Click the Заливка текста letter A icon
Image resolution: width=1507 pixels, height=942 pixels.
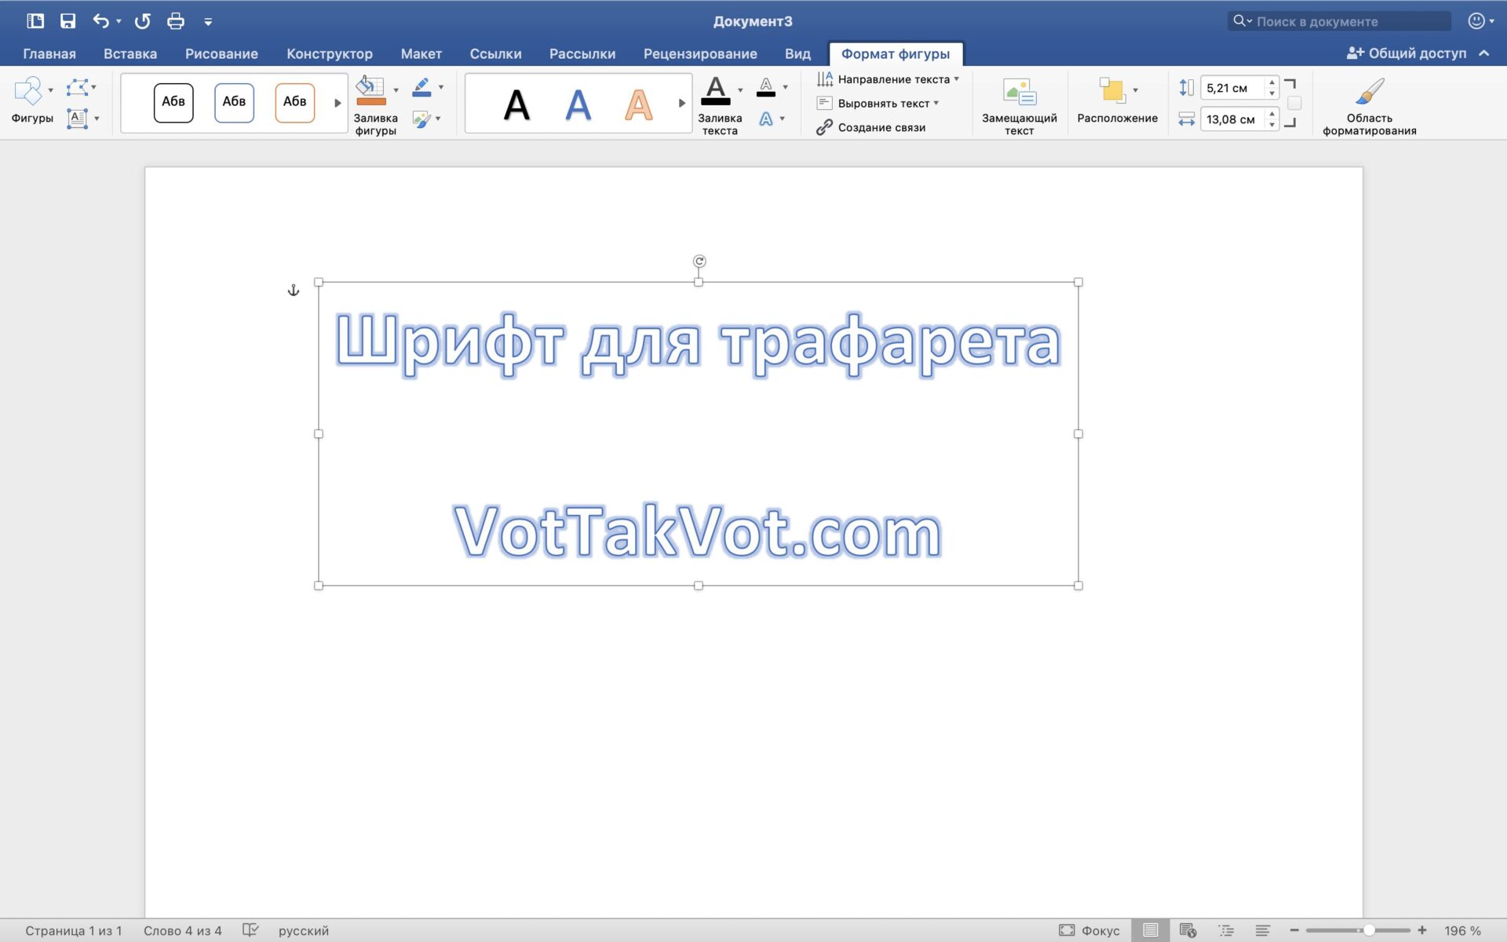(716, 90)
